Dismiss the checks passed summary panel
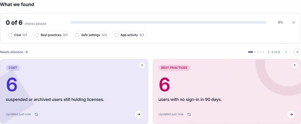301x124 pixels. click(294, 23)
